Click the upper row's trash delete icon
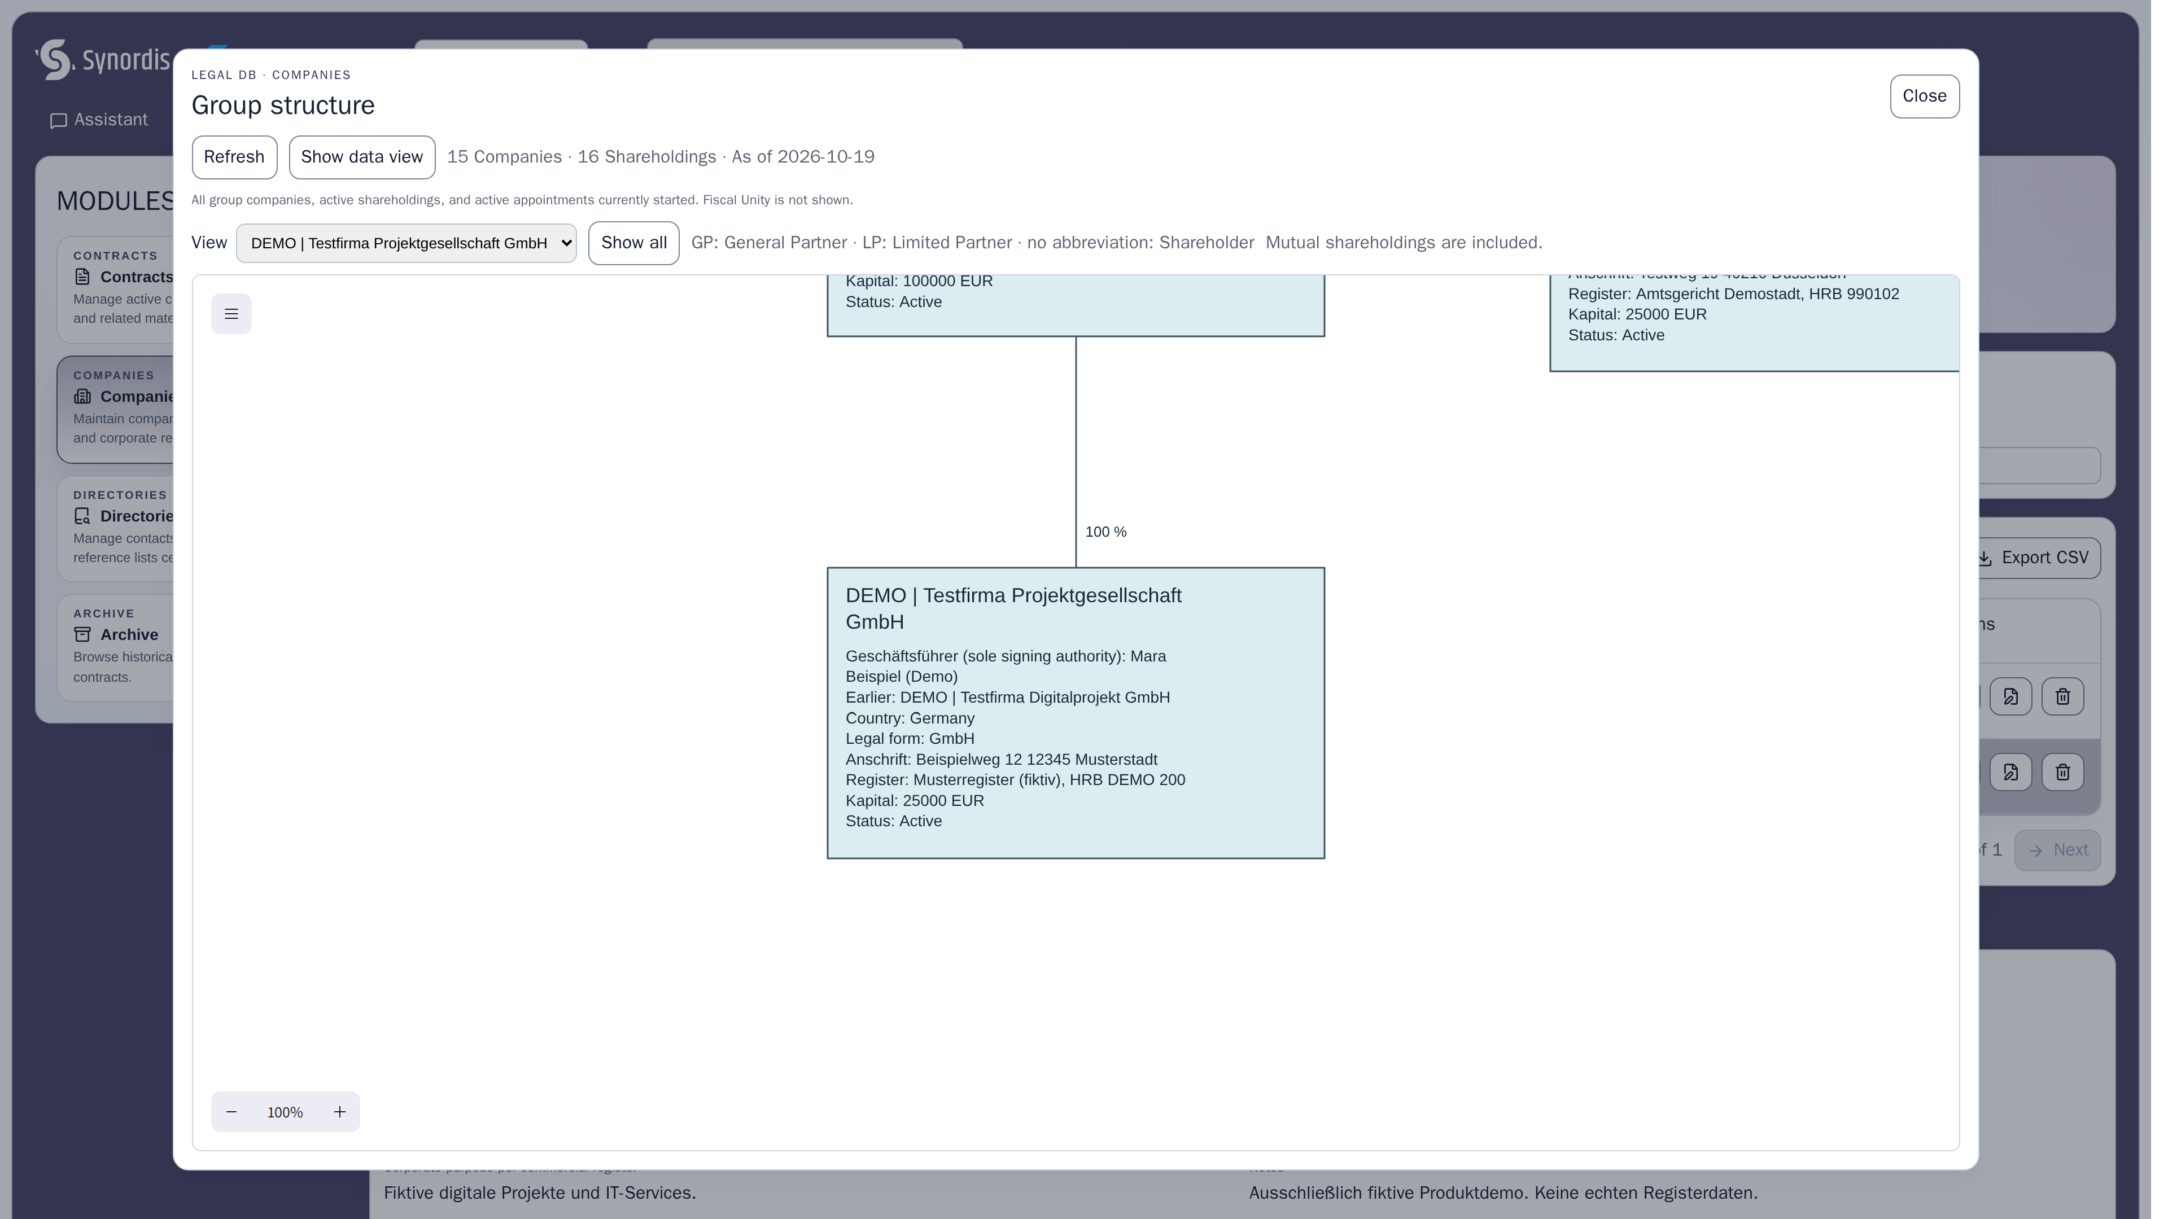Viewport: 2168px width, 1219px height. tap(2063, 696)
